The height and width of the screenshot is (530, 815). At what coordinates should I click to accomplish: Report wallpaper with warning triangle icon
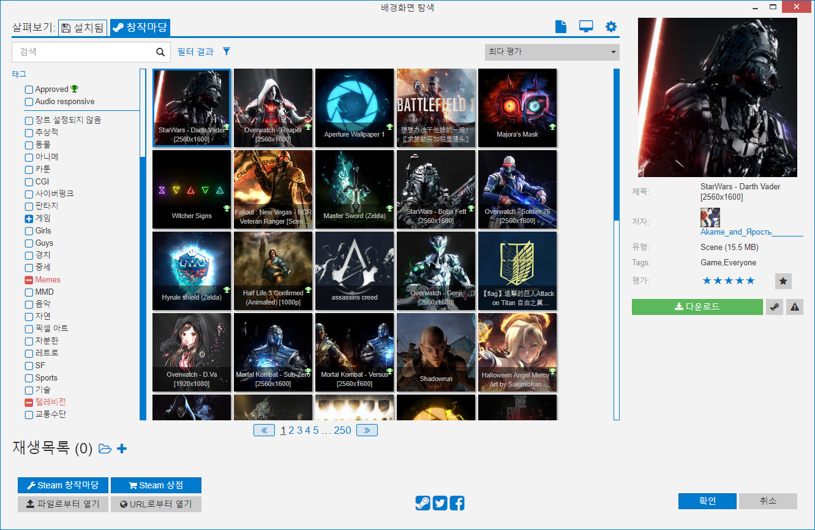[x=795, y=307]
